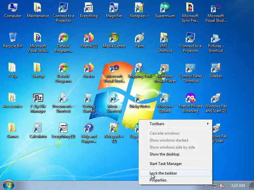The image size is (254, 190).
Task: Toggle Lock the taskbar option
Action: click(x=176, y=173)
